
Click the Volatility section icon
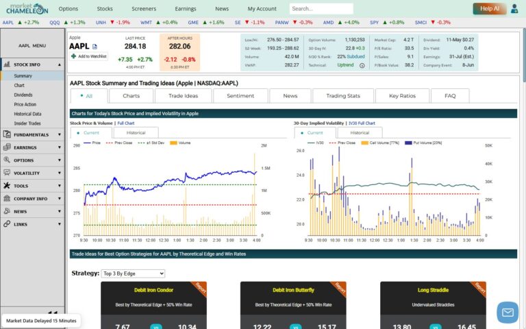click(7, 173)
